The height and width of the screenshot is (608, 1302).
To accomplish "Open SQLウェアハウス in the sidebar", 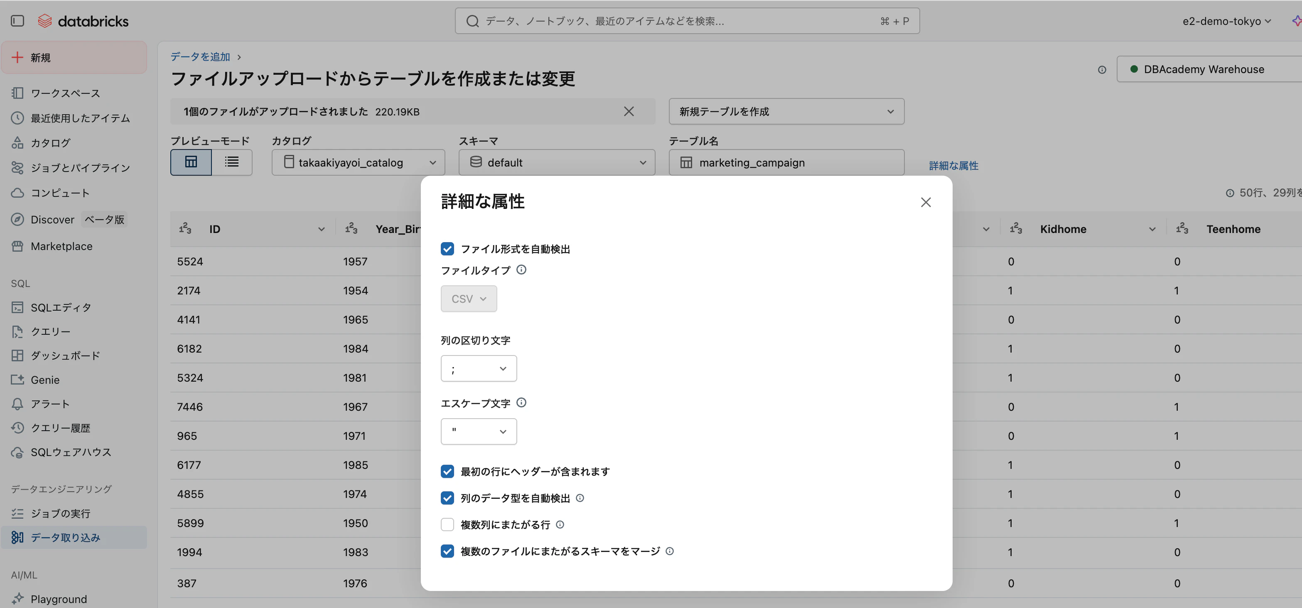I will pyautogui.click(x=74, y=452).
